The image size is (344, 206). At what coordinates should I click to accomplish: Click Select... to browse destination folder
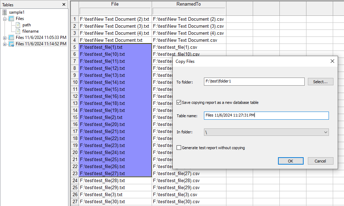320,81
